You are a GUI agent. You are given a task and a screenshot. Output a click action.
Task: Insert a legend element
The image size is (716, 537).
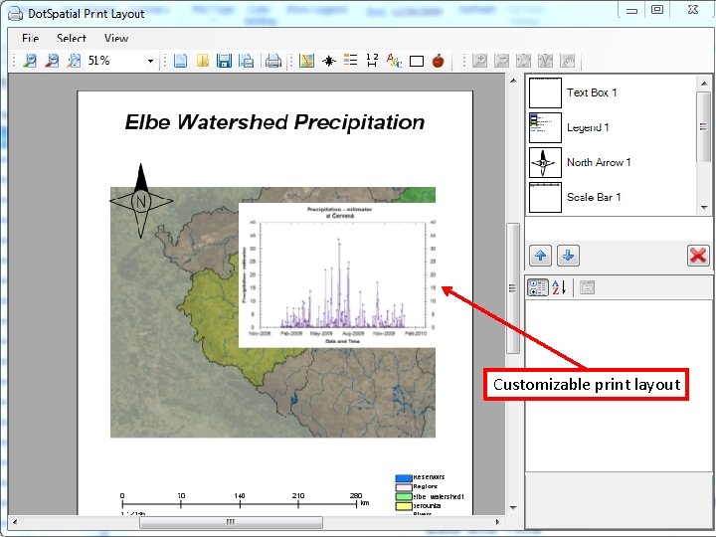coord(350,61)
